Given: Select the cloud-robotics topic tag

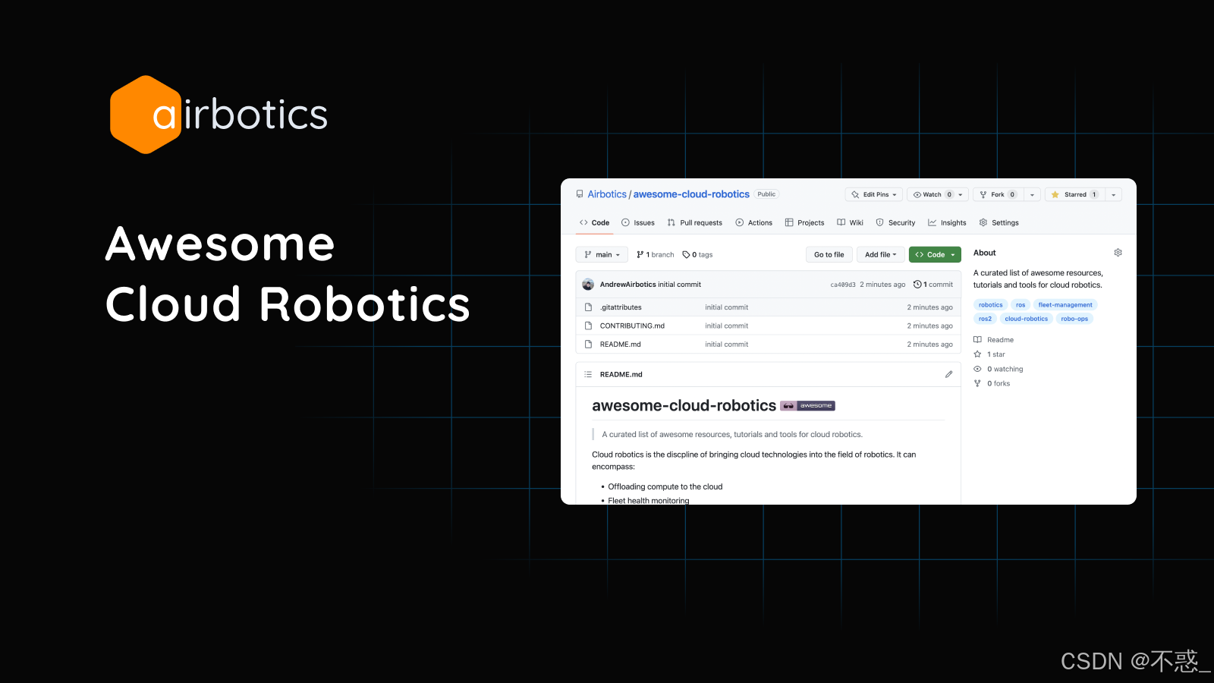Looking at the screenshot, I should click(x=1026, y=319).
